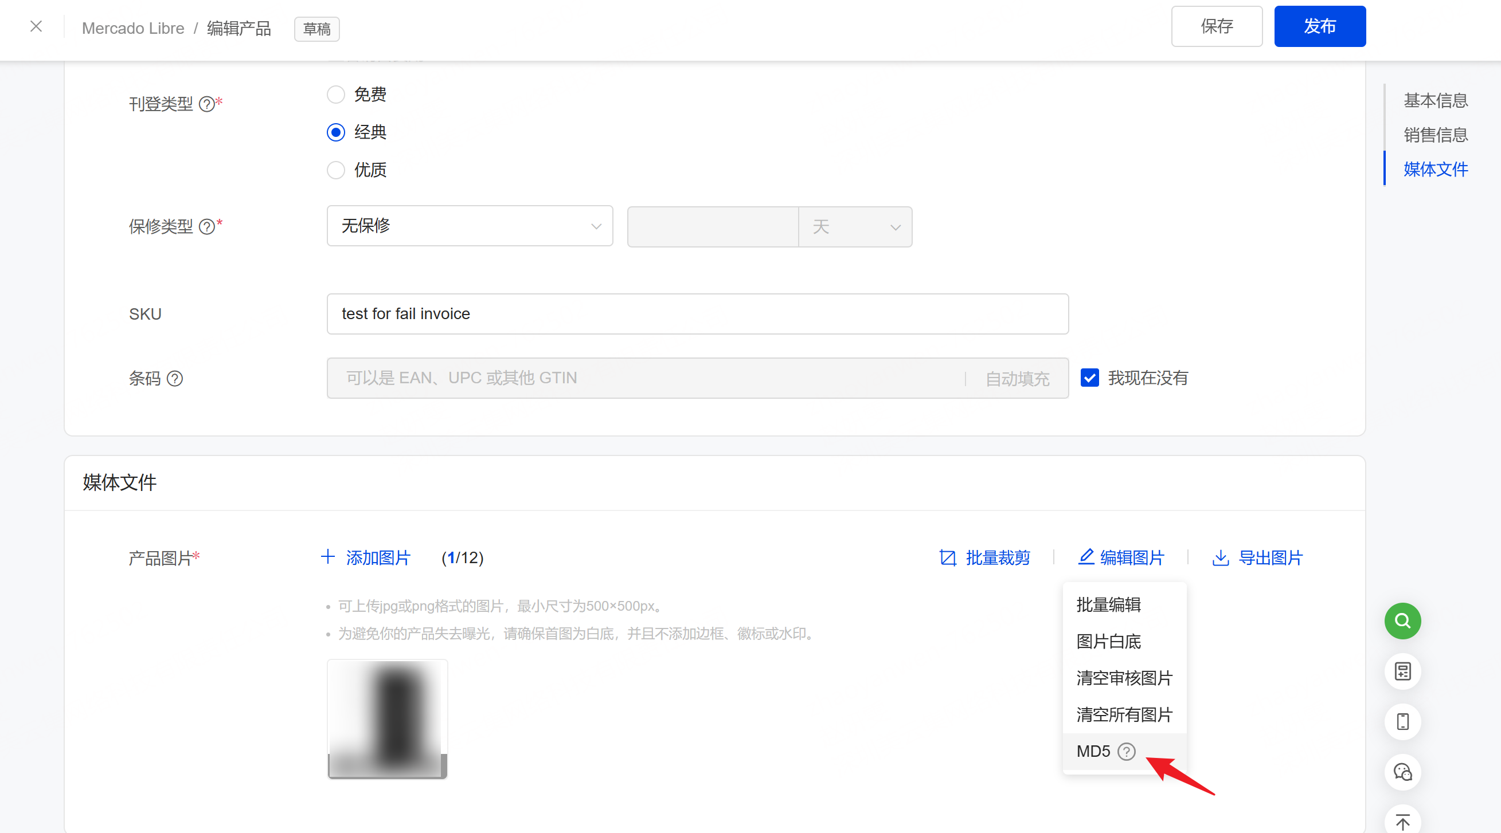
Task: Open the 无保修 warranty dropdown
Action: [470, 226]
